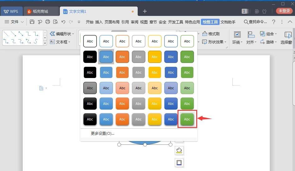Open print preview icon
Viewport: 295px width, 171px height.
(x=55, y=22)
